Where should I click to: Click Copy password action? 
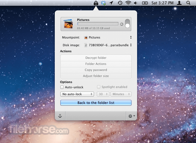coord(96,70)
